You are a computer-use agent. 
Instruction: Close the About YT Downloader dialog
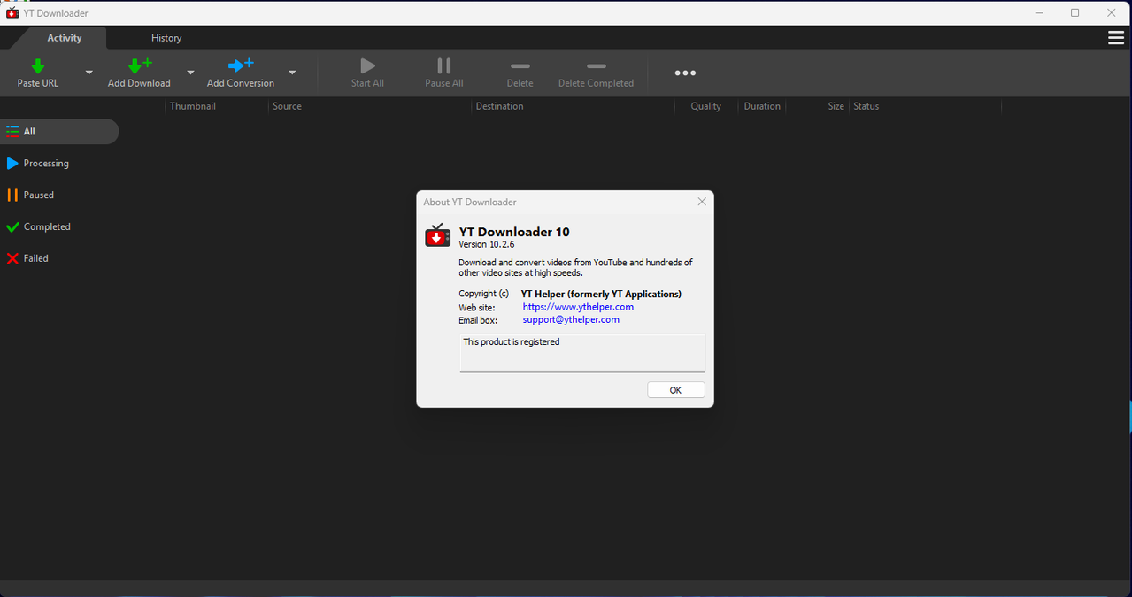(702, 202)
